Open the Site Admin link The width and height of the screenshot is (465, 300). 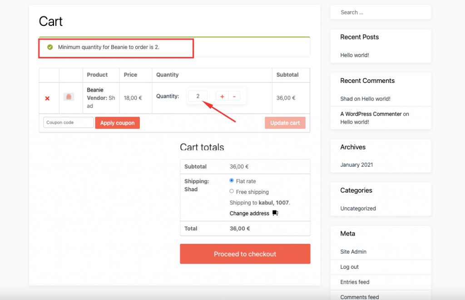[x=353, y=252]
